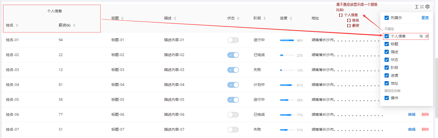Image resolution: width=438 pixels, height=138 pixels.
Task: Sort by 描述 column arrows
Action: tap(175, 18)
